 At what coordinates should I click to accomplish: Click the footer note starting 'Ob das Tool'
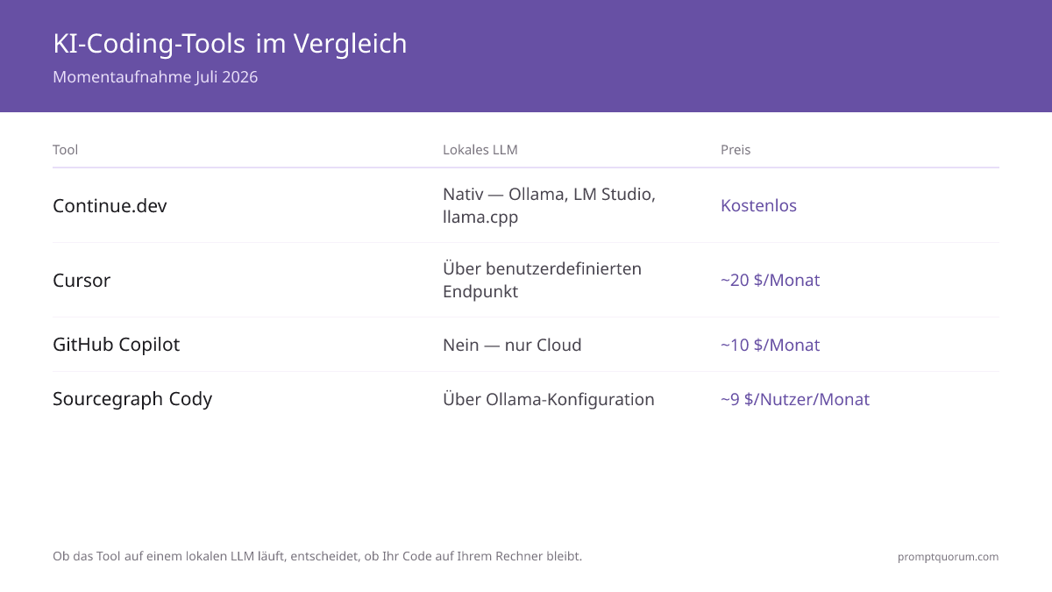(317, 556)
